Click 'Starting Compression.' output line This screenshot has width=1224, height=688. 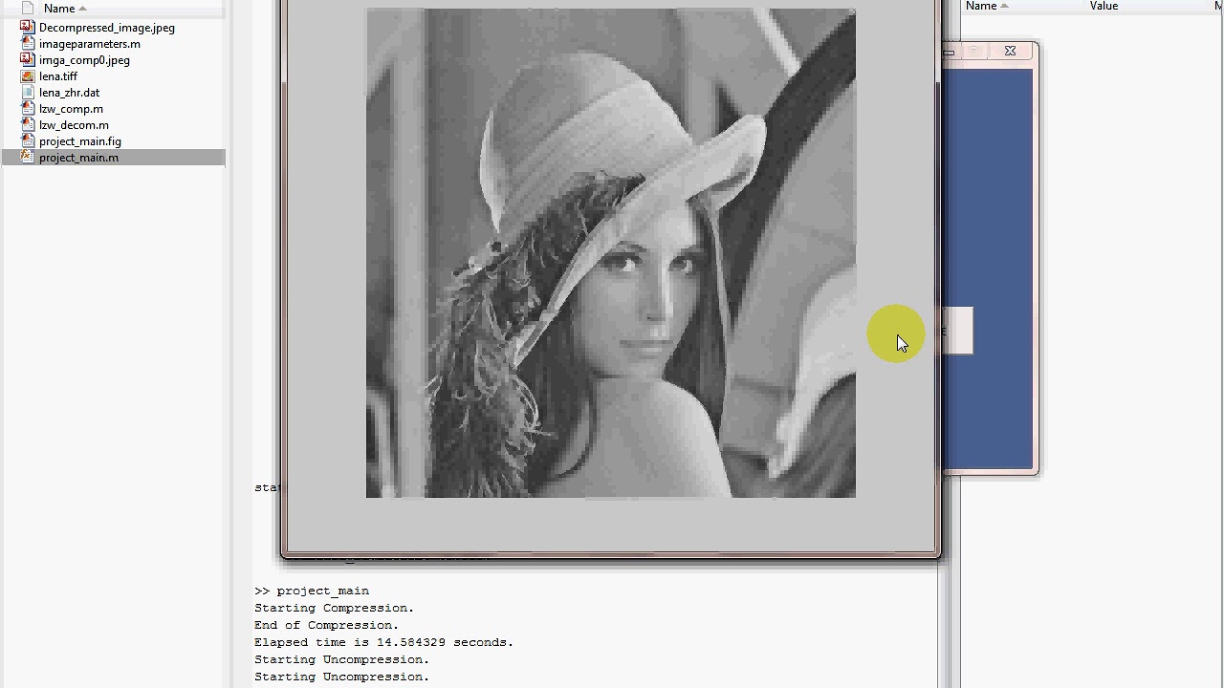pyautogui.click(x=334, y=608)
